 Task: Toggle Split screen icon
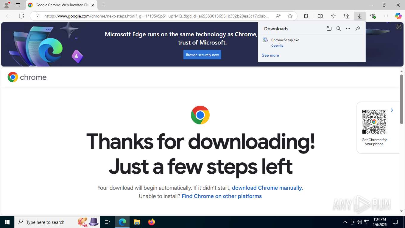320,16
